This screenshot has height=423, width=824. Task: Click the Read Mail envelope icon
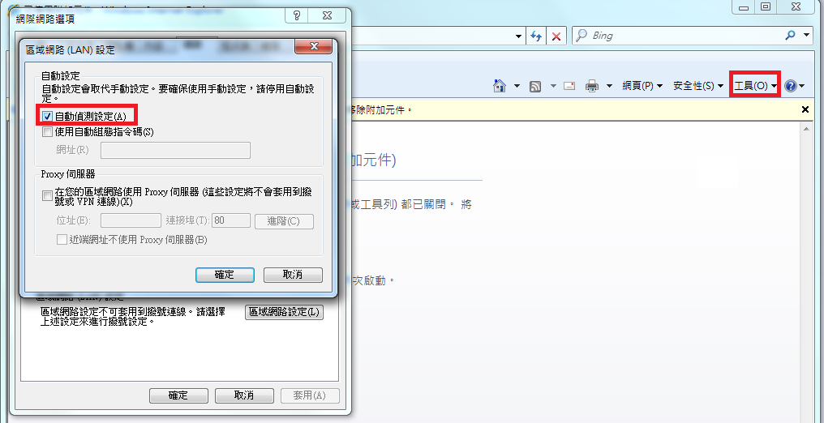click(569, 86)
